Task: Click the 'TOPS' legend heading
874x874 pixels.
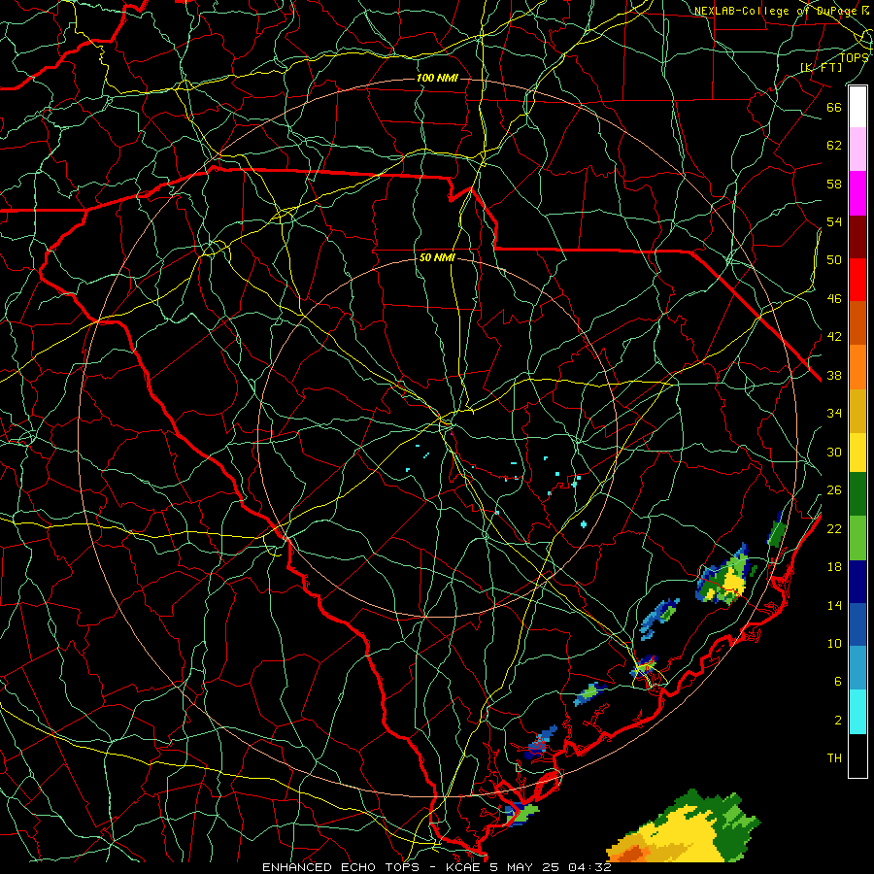Action: (x=854, y=58)
